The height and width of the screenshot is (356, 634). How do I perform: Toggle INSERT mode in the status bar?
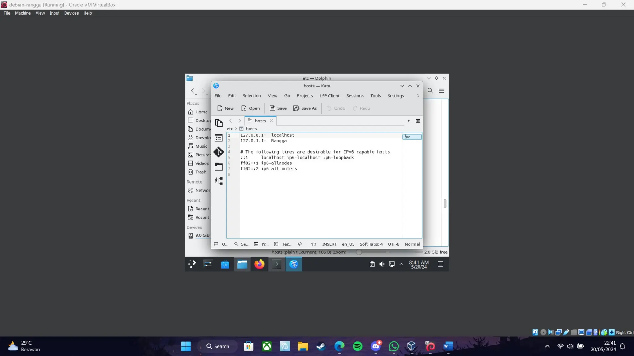coord(329,244)
